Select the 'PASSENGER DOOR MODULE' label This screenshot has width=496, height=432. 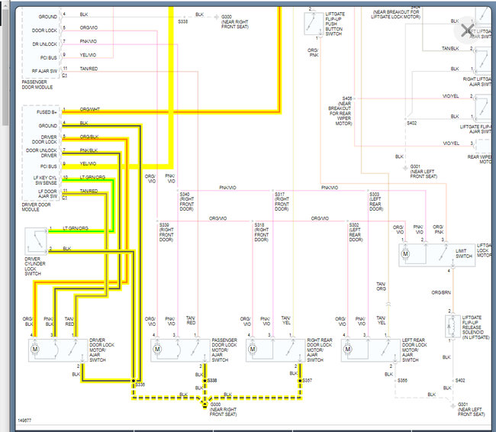(37, 85)
